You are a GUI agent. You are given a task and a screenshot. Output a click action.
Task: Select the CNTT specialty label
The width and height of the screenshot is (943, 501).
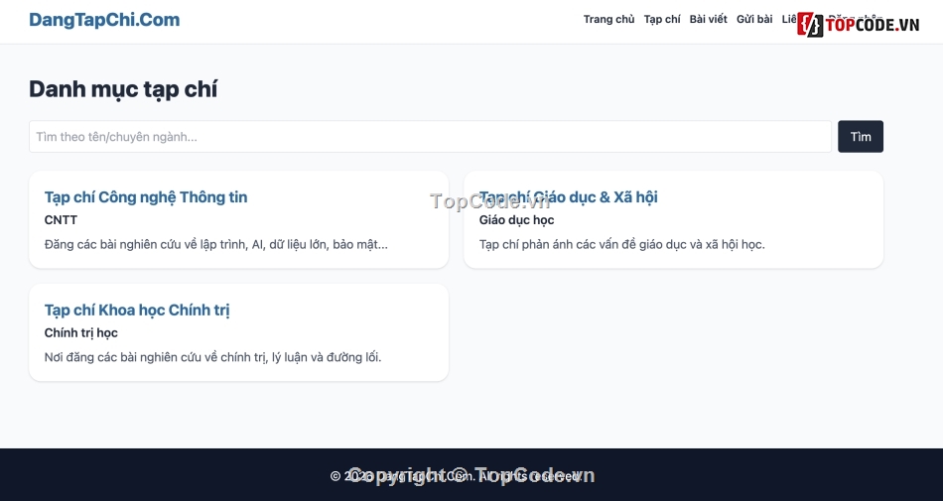point(61,220)
